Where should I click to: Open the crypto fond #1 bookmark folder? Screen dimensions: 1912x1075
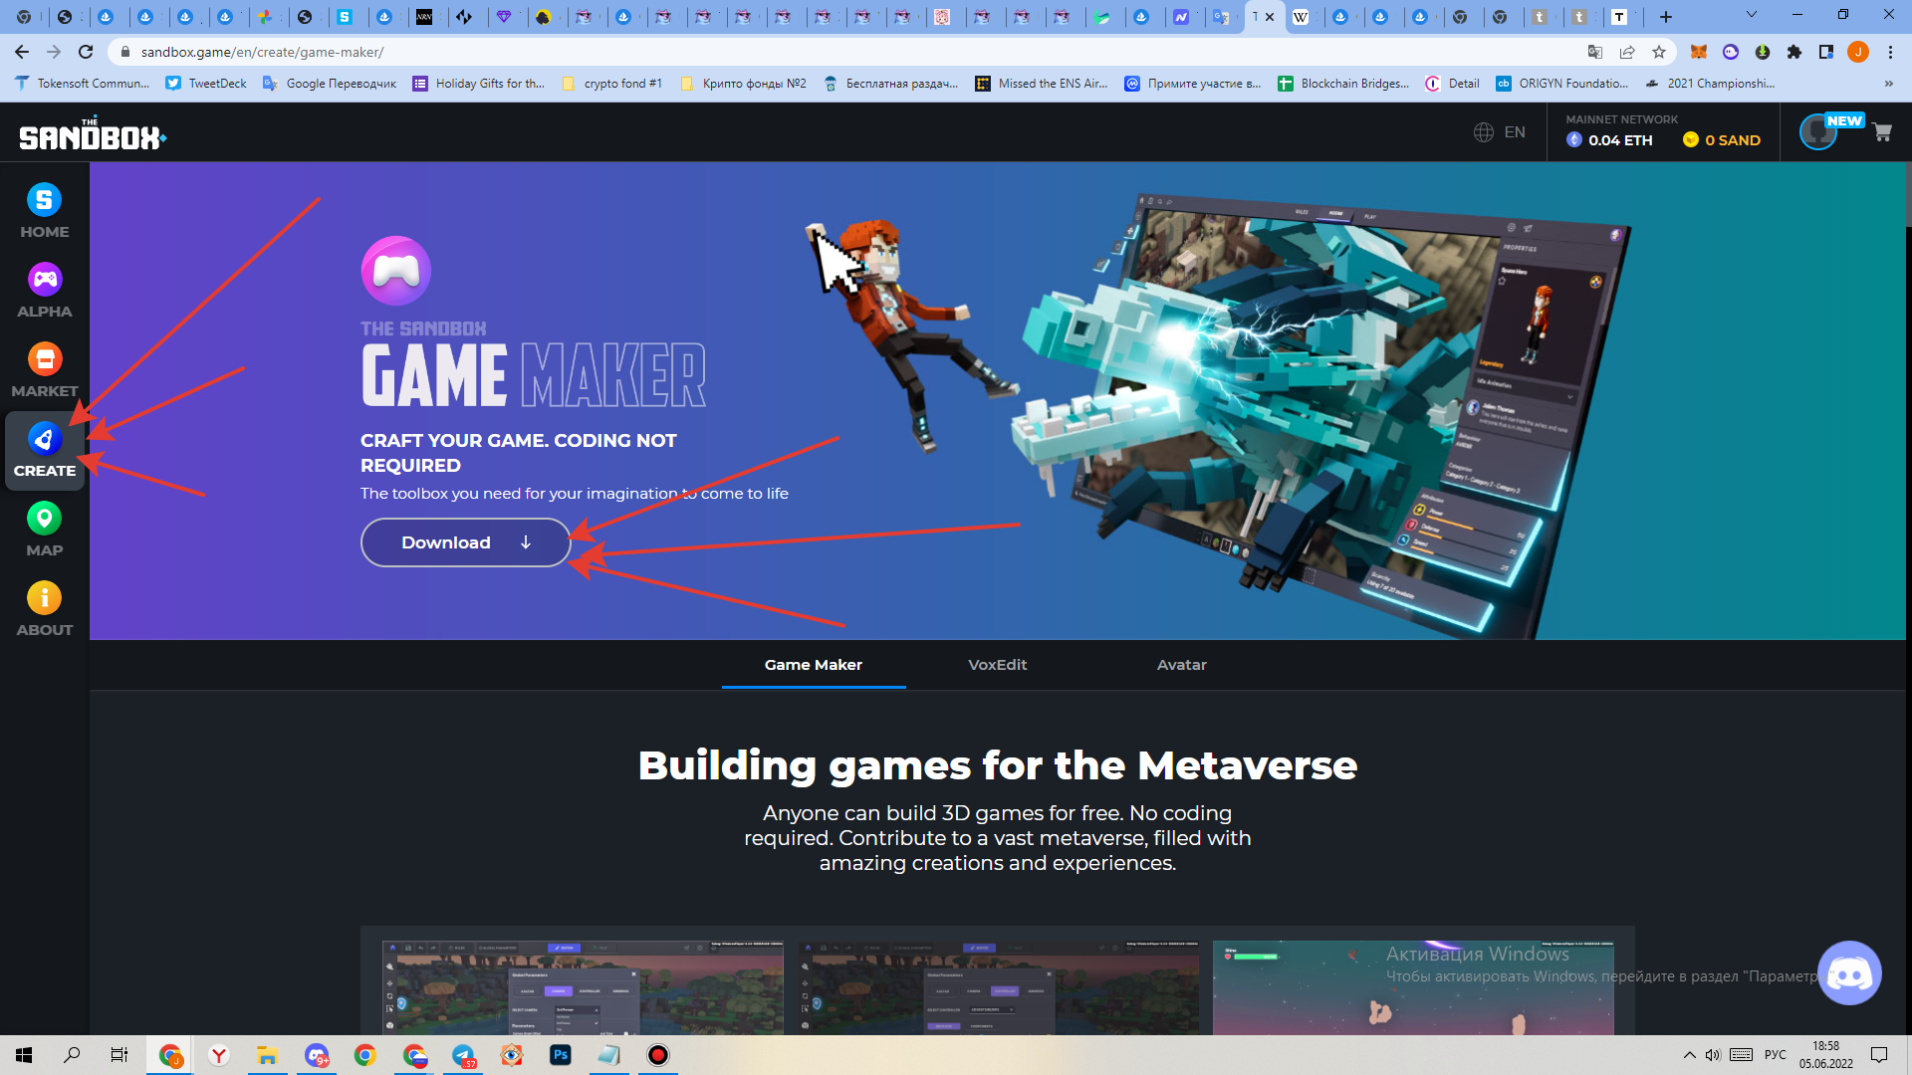(x=612, y=84)
